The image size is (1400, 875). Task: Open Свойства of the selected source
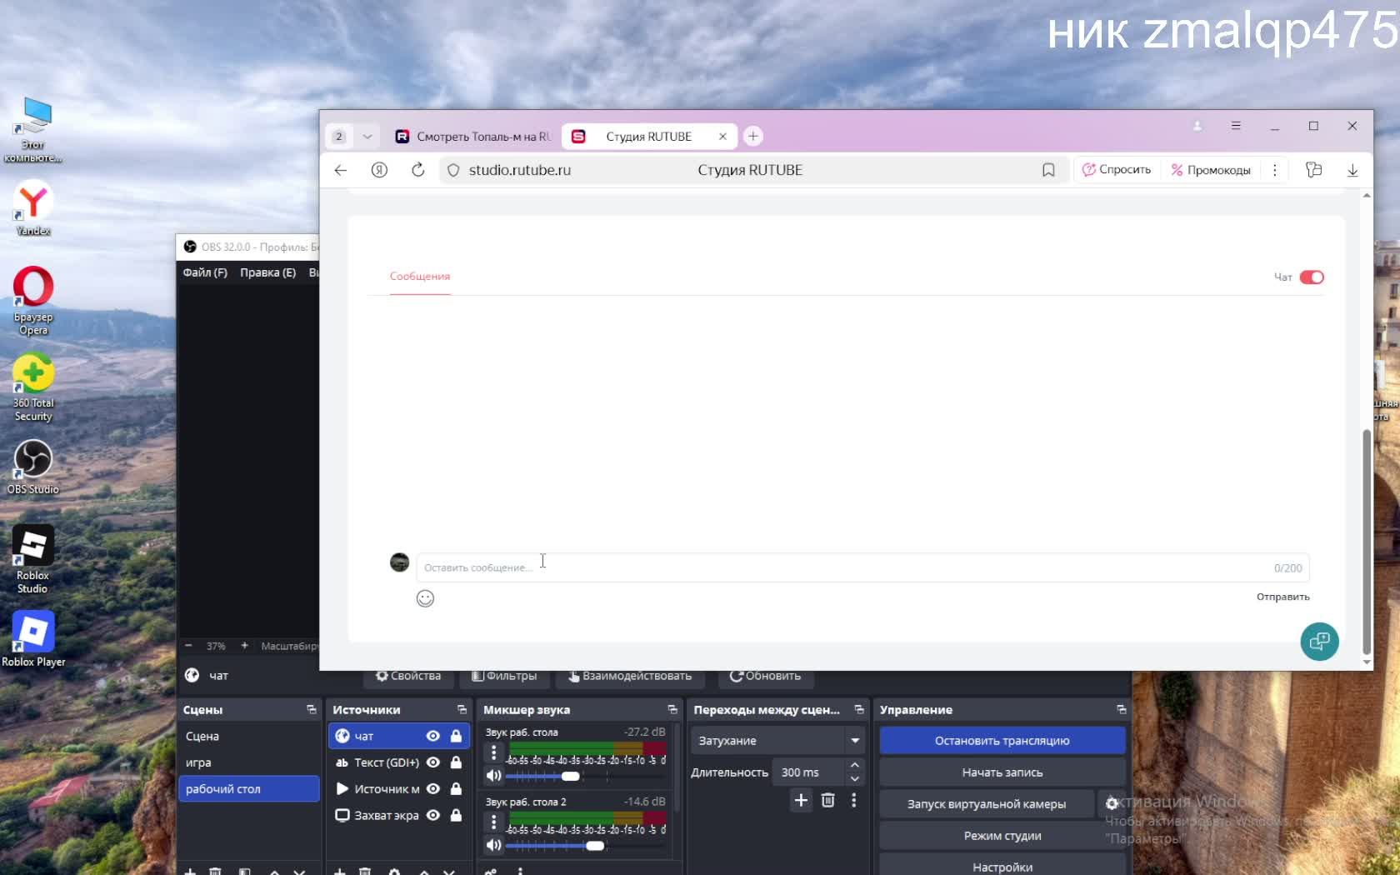pos(408,676)
